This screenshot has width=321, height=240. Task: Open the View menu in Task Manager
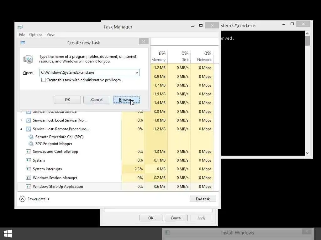[50, 35]
